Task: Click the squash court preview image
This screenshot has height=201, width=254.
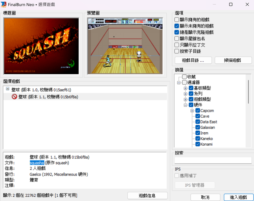Action: [x=125, y=46]
